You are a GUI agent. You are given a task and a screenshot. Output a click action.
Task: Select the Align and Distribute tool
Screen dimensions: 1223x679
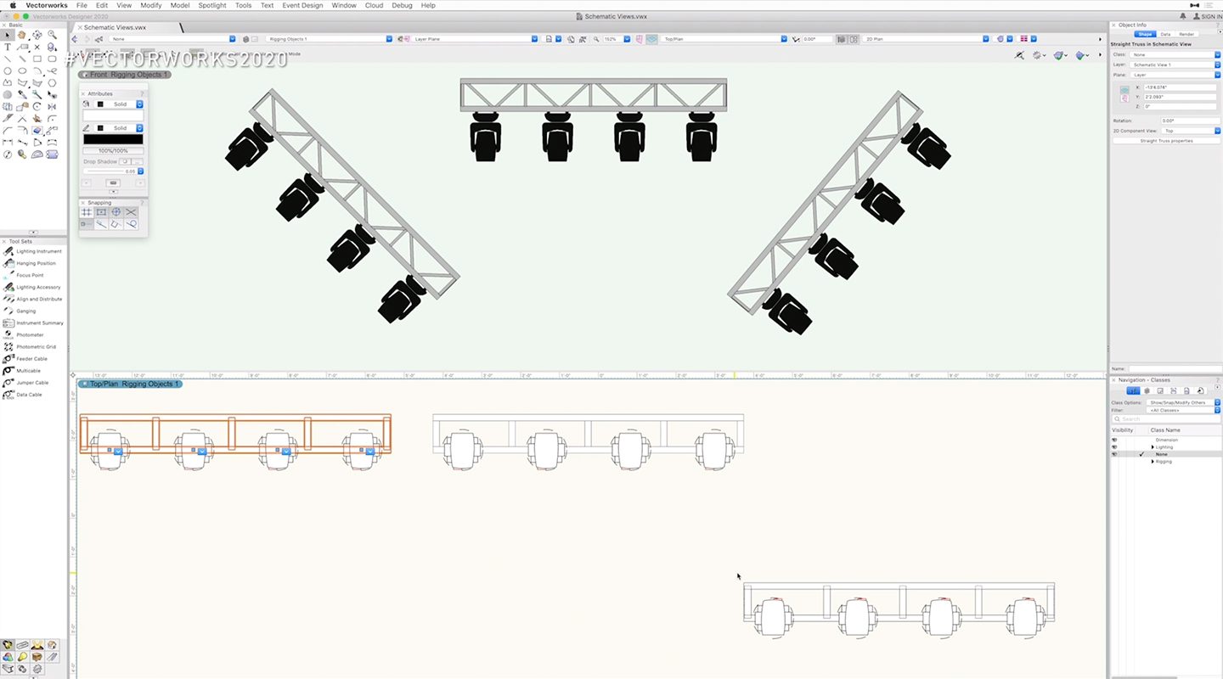click(33, 299)
